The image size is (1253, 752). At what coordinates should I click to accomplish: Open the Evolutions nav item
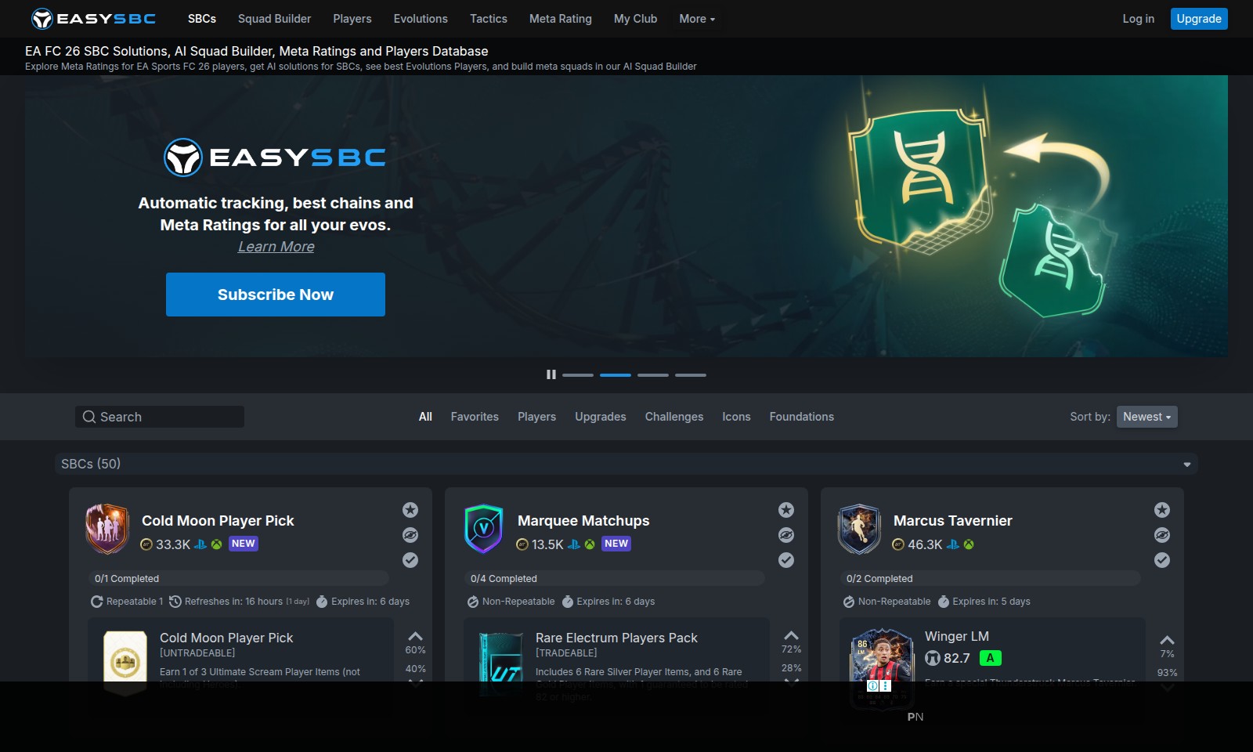coord(421,19)
